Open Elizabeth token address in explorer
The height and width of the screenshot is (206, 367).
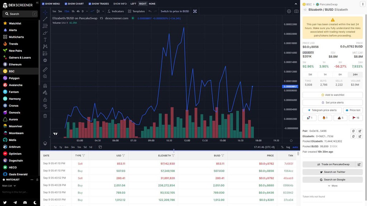(360, 136)
